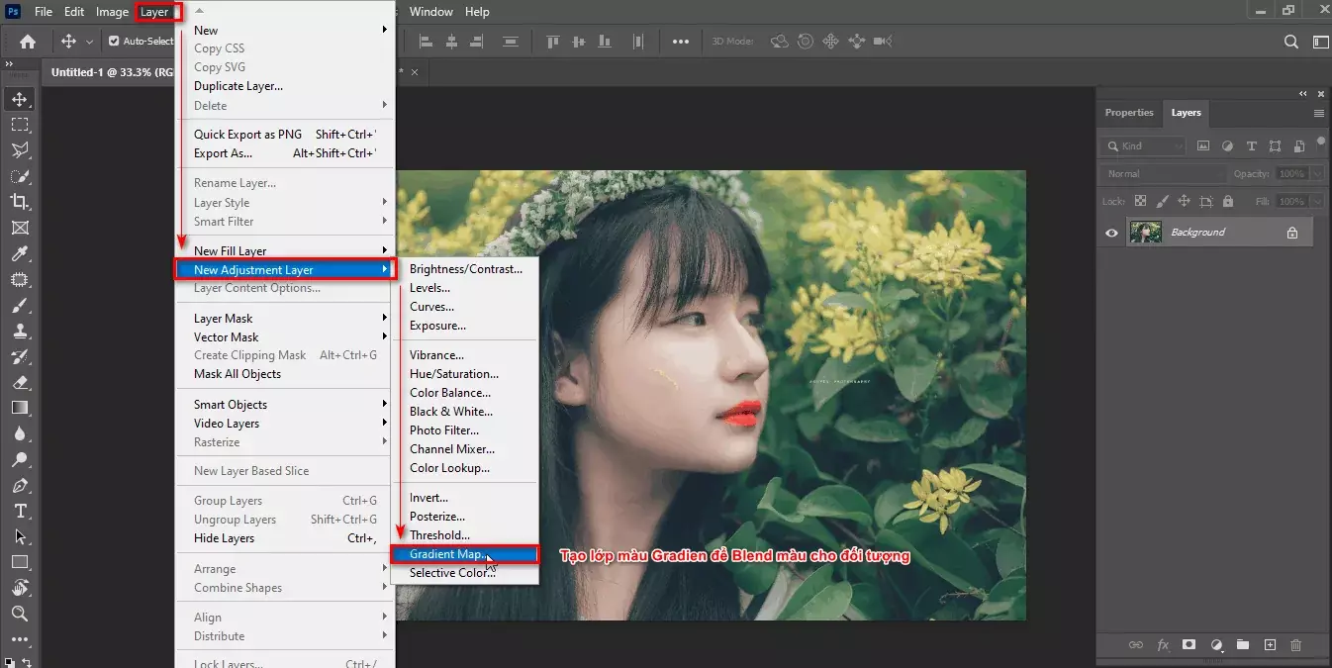
Task: Select the Move tool
Action: tap(20, 99)
